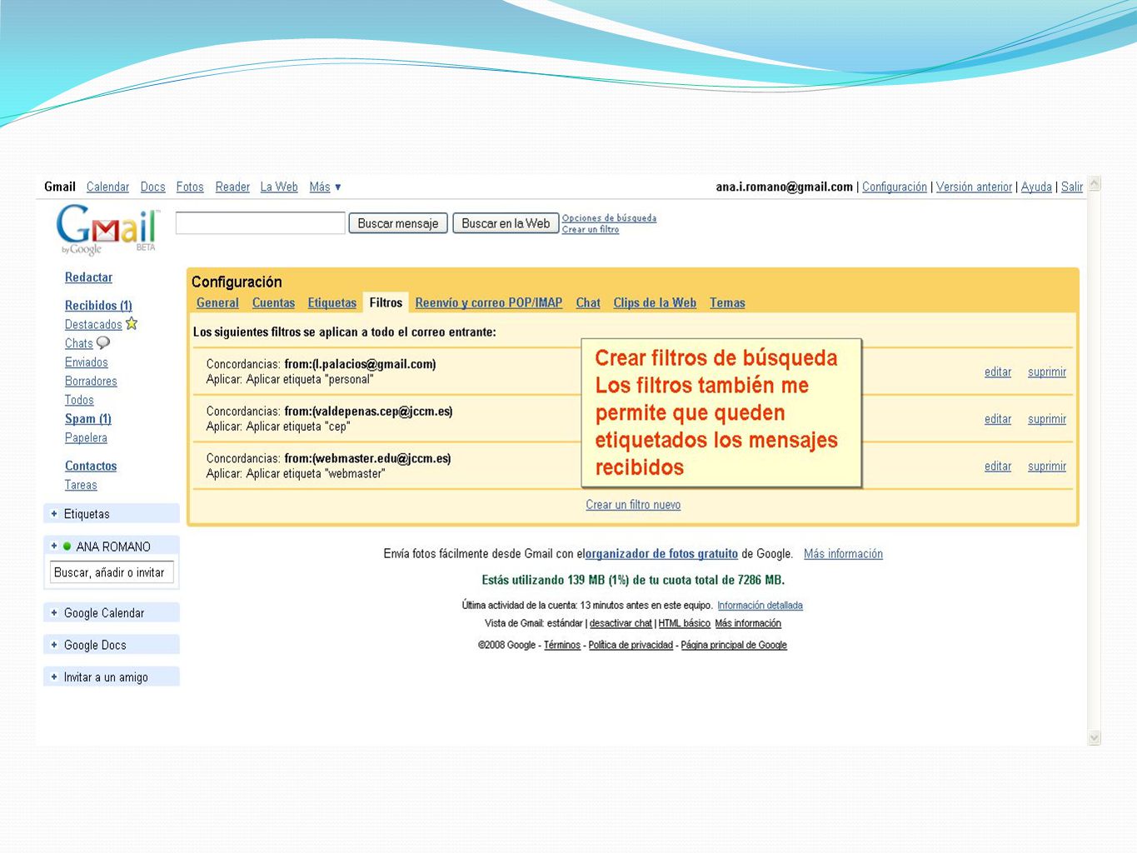Open the Más dropdown in top bar

(x=325, y=187)
